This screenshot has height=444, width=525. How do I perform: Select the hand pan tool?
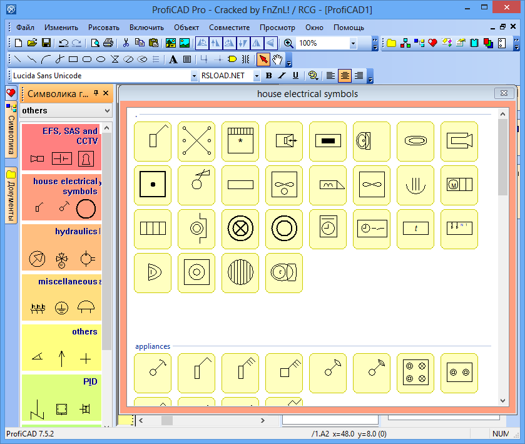point(277,59)
